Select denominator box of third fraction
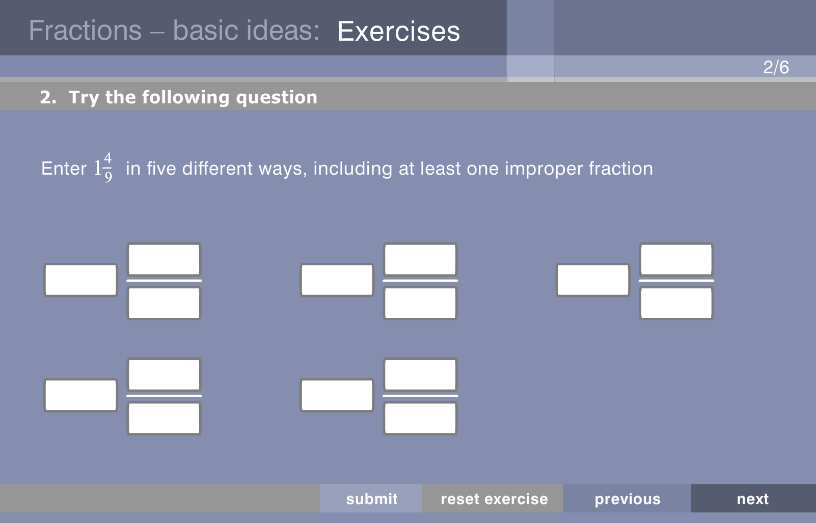The image size is (816, 523). (x=676, y=303)
